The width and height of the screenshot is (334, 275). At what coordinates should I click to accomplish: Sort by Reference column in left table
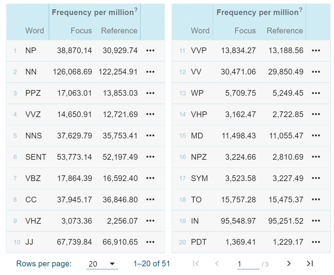[x=119, y=31]
